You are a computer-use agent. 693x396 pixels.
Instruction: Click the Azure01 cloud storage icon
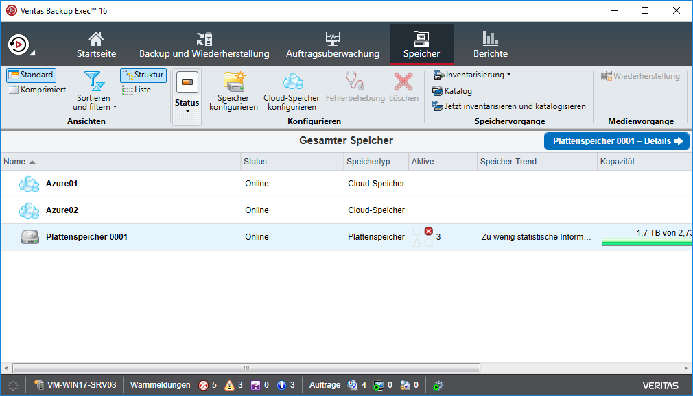click(30, 184)
